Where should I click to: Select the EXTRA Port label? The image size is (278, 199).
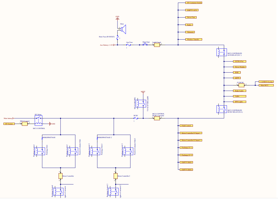pos(239,61)
